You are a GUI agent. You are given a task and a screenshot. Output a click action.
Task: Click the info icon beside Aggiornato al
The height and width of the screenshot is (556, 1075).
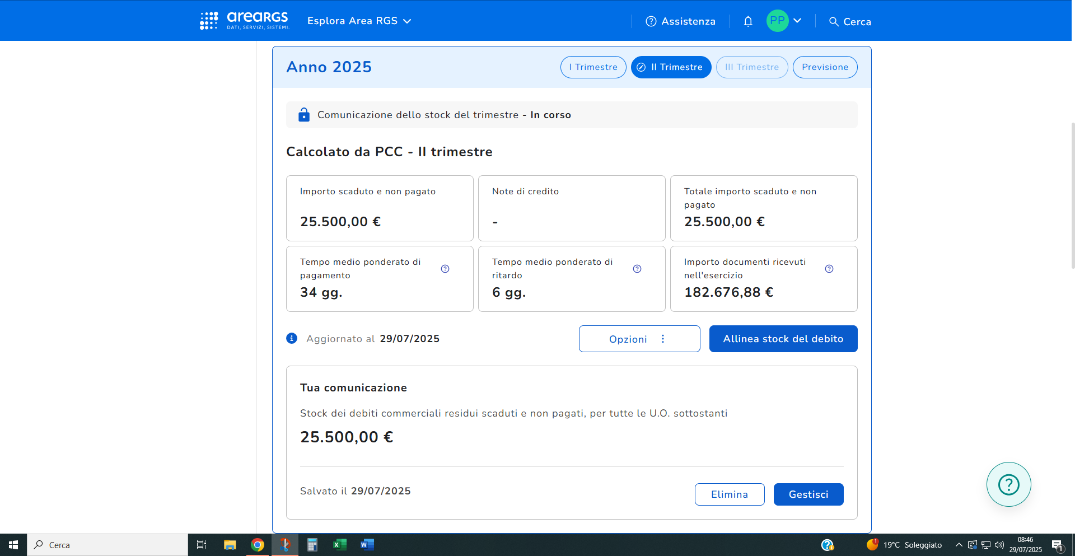coord(292,338)
